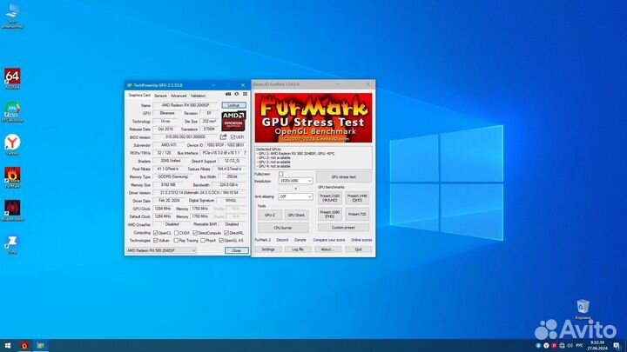Click the Quit button in FurMark
The height and width of the screenshot is (352, 627).
click(x=358, y=249)
